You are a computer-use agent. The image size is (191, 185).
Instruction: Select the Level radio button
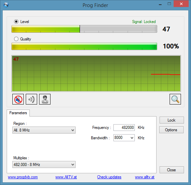click(16, 22)
